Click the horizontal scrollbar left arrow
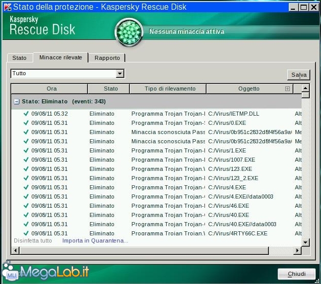Screen dimensions: 321x284 coord(15,250)
